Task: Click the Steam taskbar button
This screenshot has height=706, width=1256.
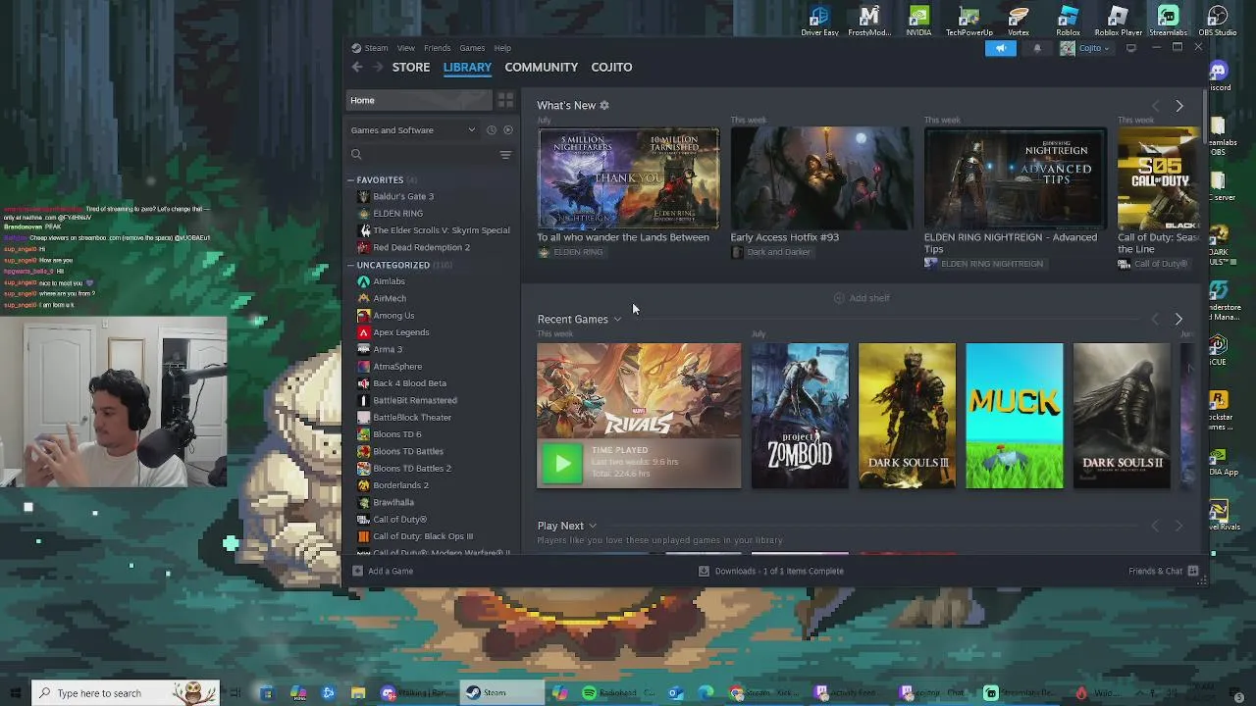Action: (x=503, y=693)
